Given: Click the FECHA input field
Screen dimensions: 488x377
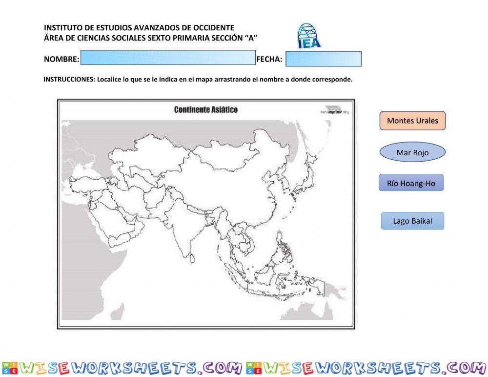Looking at the screenshot, I should click(x=324, y=59).
